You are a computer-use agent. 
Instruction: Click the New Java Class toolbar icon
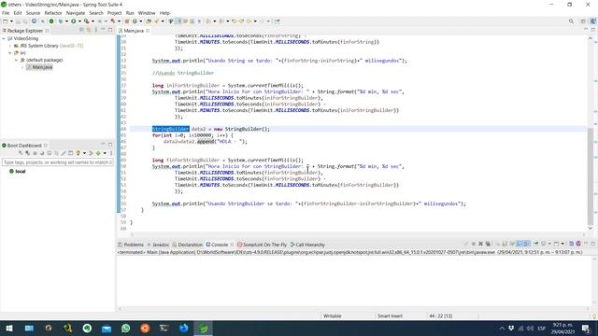135,21
